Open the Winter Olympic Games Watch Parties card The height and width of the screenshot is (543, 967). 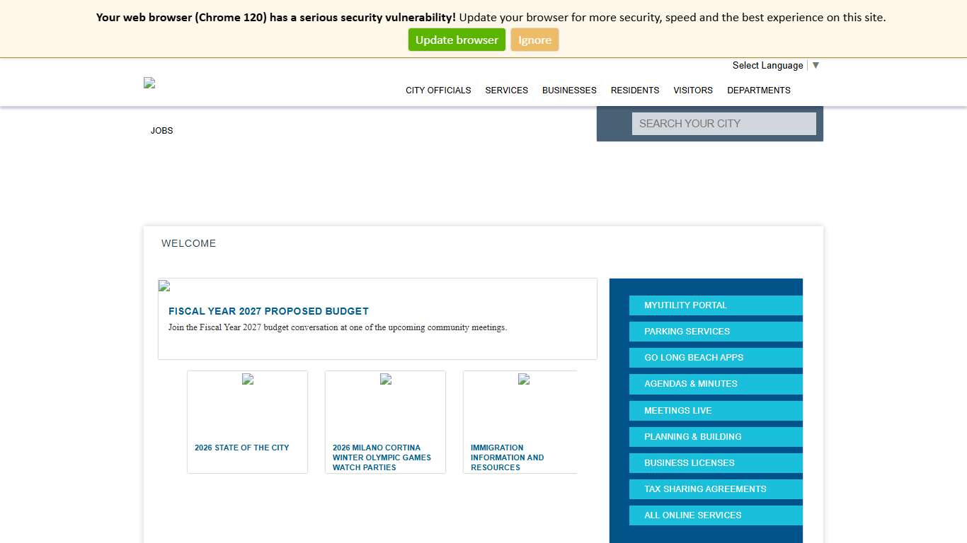point(385,457)
